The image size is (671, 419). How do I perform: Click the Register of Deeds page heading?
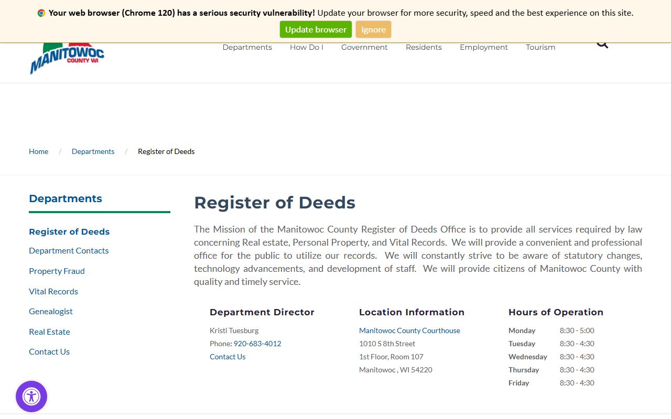click(x=275, y=203)
